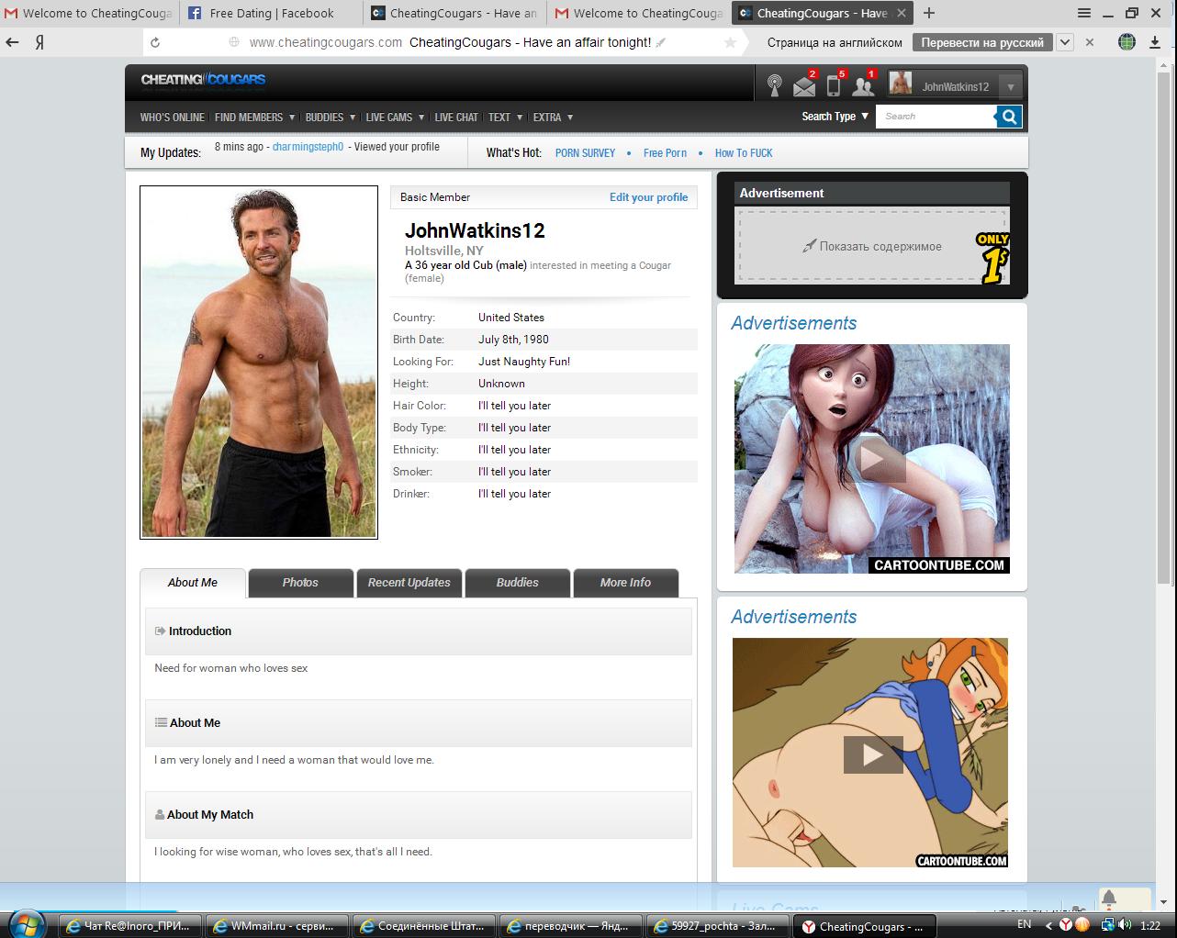Open переводчик — Янд taskbar window
Screen dimensions: 1177x938
tap(569, 926)
